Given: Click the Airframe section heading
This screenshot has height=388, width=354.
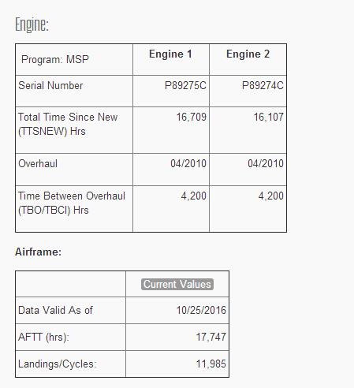Looking at the screenshot, I should click(38, 252).
